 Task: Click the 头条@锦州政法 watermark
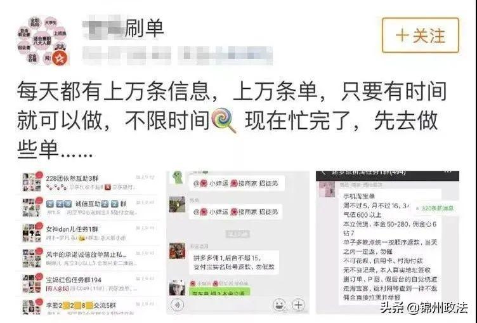coord(424,308)
